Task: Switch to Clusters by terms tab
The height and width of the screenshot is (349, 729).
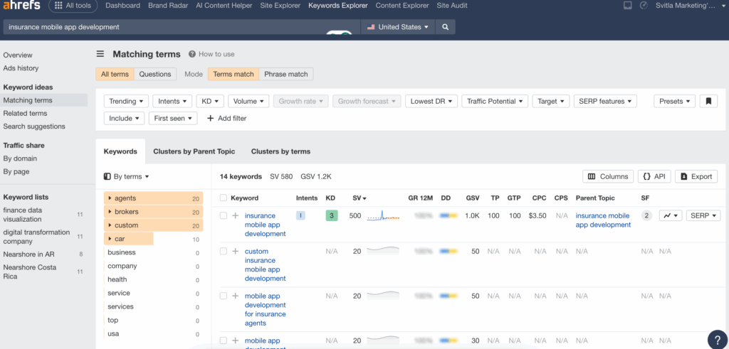Action: [280, 151]
